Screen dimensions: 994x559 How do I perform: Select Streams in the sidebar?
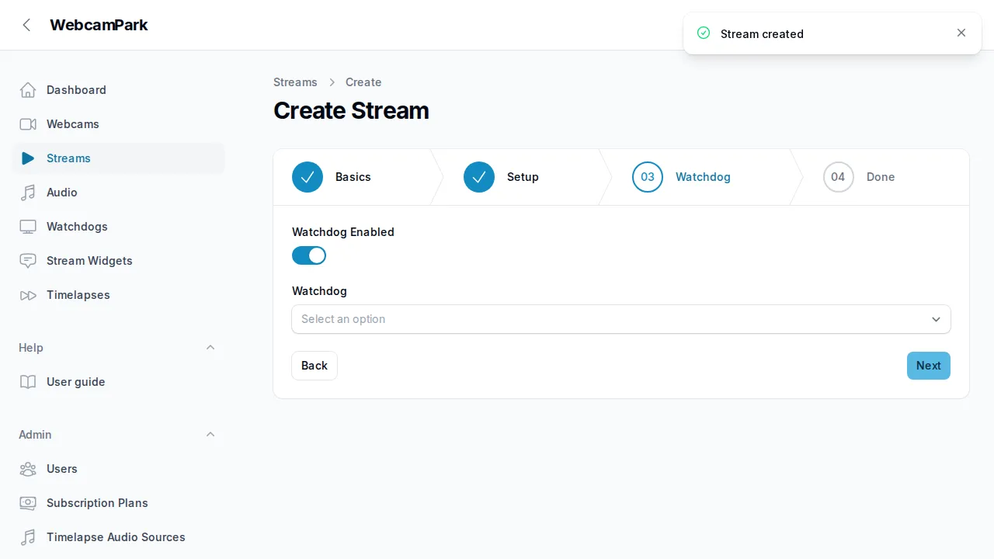coord(119,158)
